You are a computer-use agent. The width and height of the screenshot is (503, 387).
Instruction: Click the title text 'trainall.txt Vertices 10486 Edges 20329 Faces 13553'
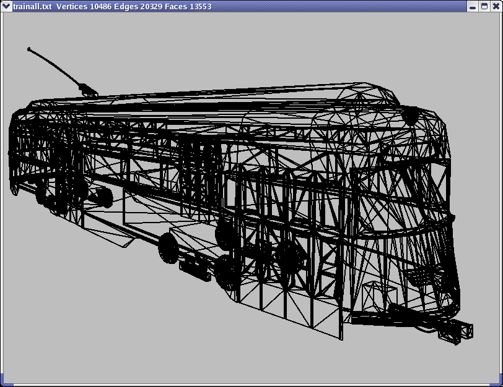pos(112,6)
